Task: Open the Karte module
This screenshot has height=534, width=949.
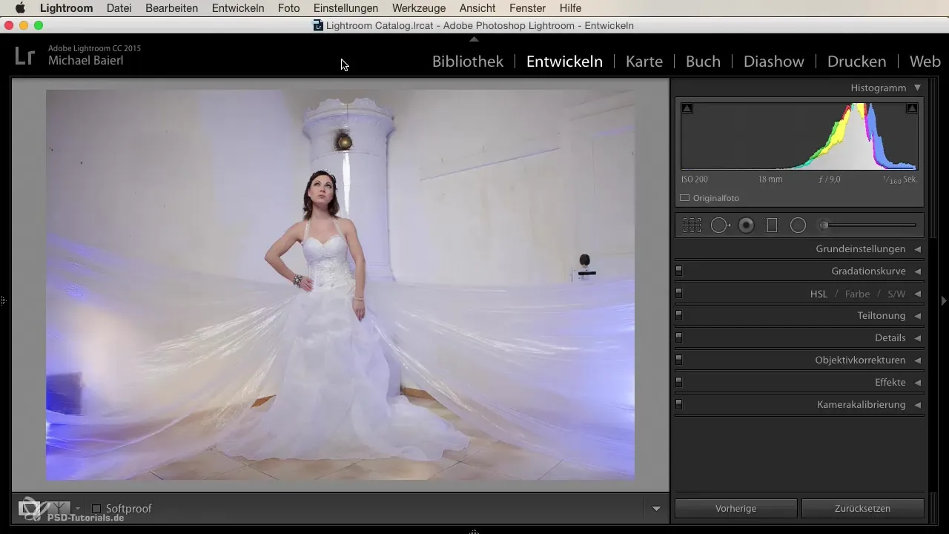Action: pos(644,62)
